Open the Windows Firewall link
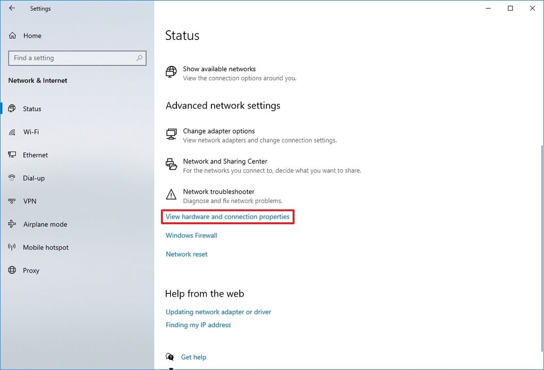The width and height of the screenshot is (544, 370). [x=191, y=235]
